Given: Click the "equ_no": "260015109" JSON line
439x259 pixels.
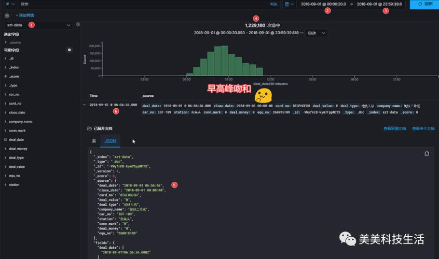Looking at the screenshot, I should 117,233.
